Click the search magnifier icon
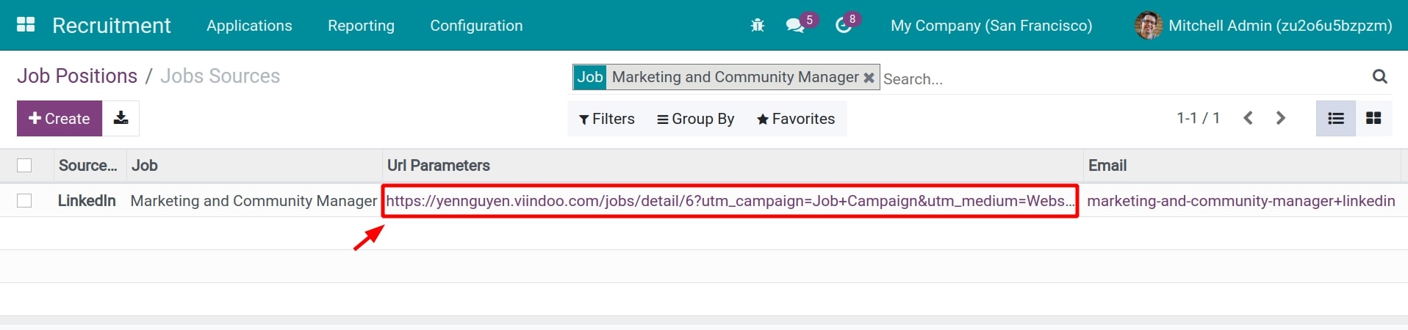The image size is (1408, 330). [x=1380, y=76]
